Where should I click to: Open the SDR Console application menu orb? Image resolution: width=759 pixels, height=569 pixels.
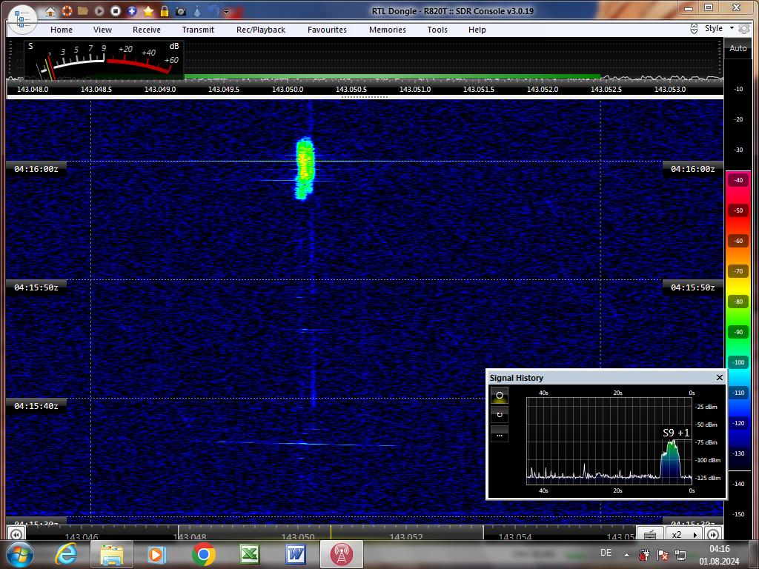[22, 19]
